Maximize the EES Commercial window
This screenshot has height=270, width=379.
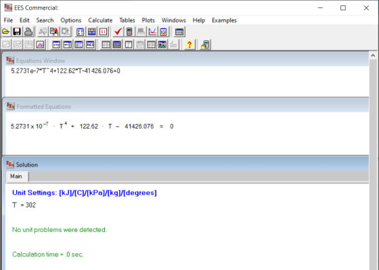pos(343,7)
